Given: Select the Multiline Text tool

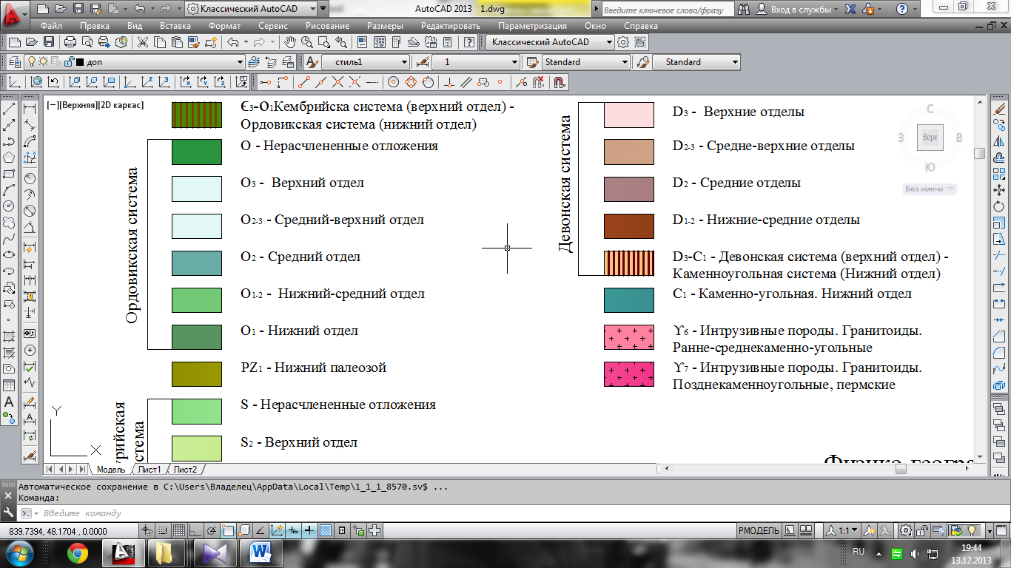Looking at the screenshot, I should pyautogui.click(x=10, y=402).
